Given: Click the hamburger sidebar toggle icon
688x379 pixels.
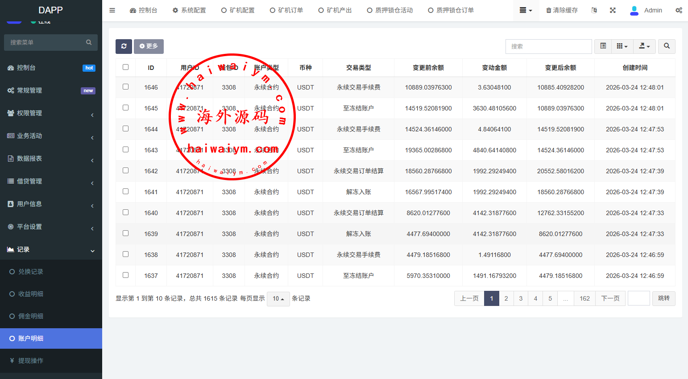Looking at the screenshot, I should [x=112, y=10].
